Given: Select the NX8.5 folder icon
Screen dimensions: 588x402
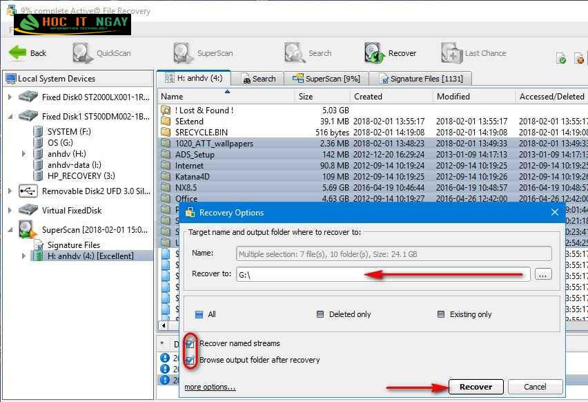Looking at the screenshot, I should (166, 187).
